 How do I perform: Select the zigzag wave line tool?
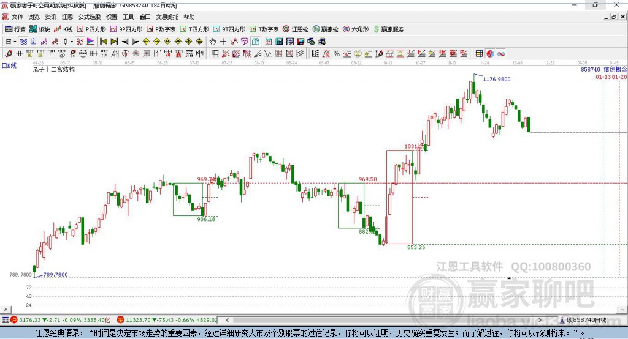(x=268, y=54)
